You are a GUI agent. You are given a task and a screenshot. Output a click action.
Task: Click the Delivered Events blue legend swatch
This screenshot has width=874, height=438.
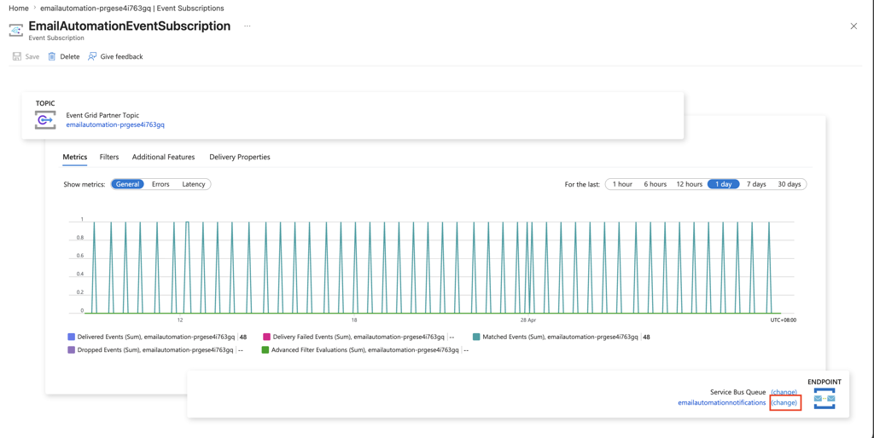click(x=71, y=337)
